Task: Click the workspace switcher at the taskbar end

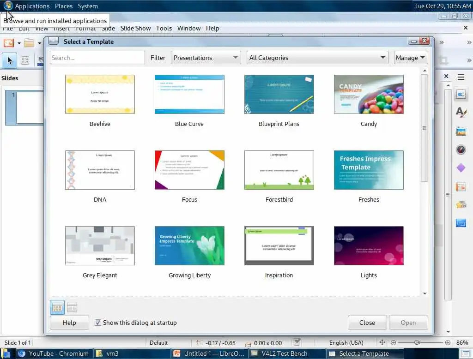Action: click(466, 353)
